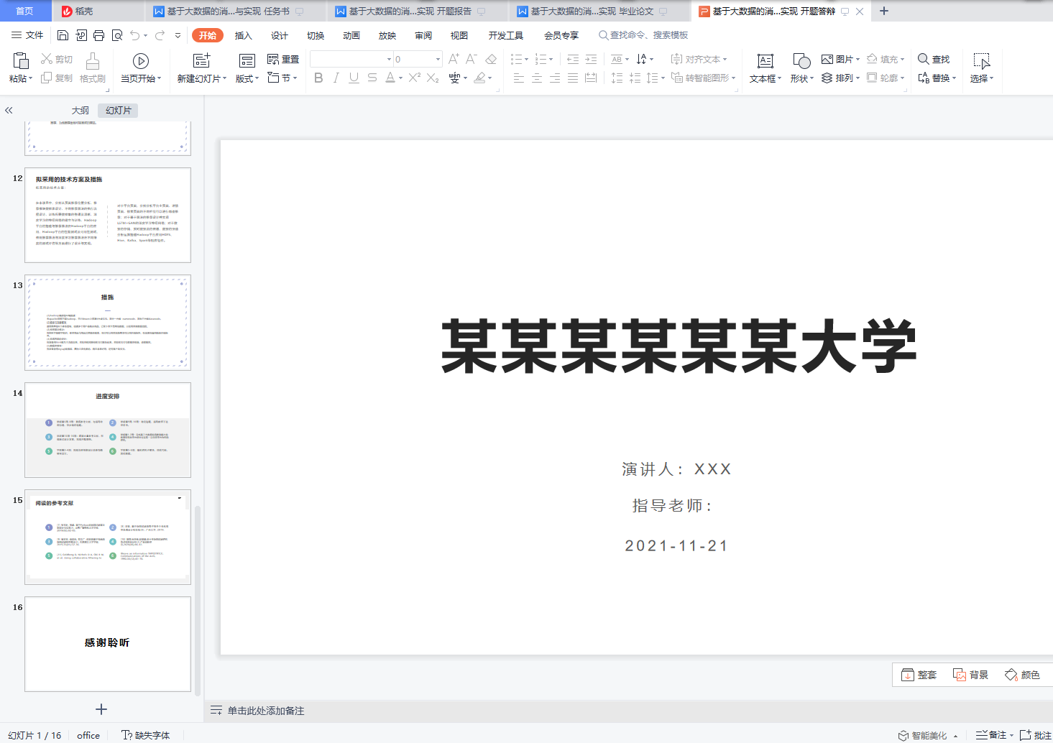This screenshot has width=1053, height=743.
Task: Click the Undo arrow icon
Action: [x=135, y=35]
